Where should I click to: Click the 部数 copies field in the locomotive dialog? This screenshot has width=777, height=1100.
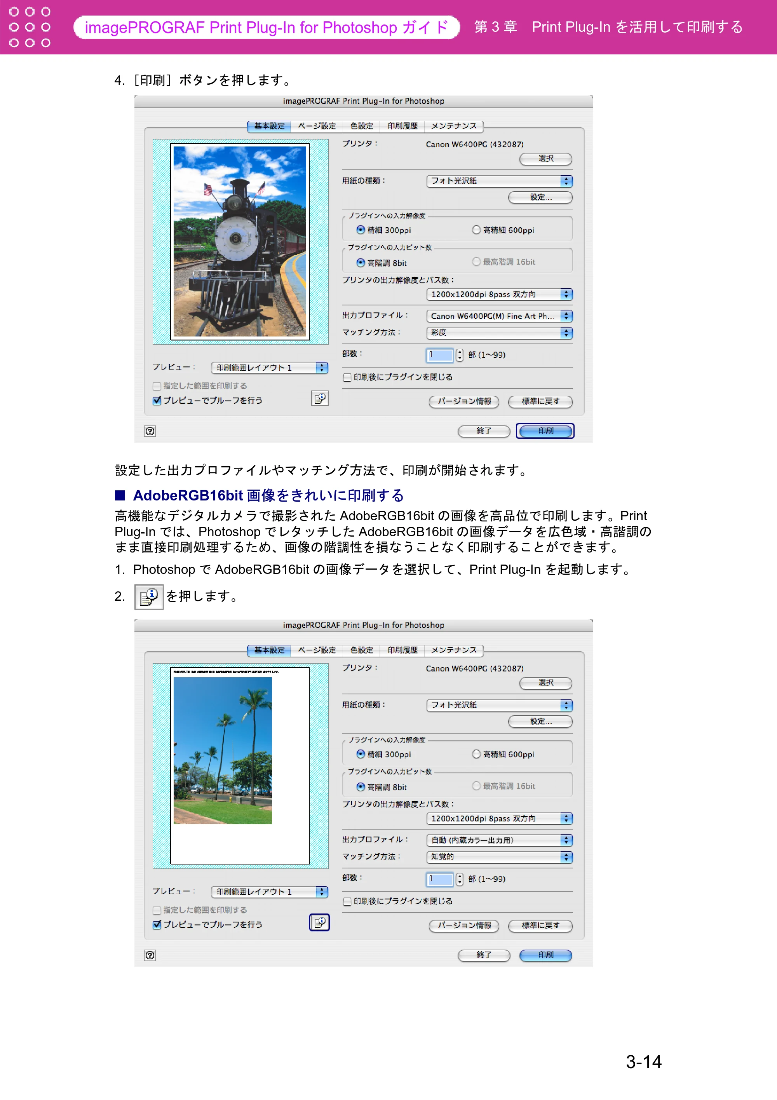[439, 355]
